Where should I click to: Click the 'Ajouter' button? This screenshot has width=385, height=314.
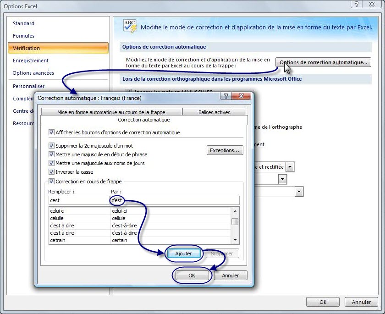183,253
